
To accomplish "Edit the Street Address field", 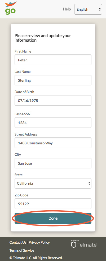I will [53, 143].
